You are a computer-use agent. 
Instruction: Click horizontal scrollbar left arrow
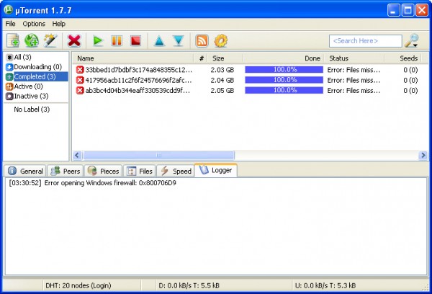(77, 155)
